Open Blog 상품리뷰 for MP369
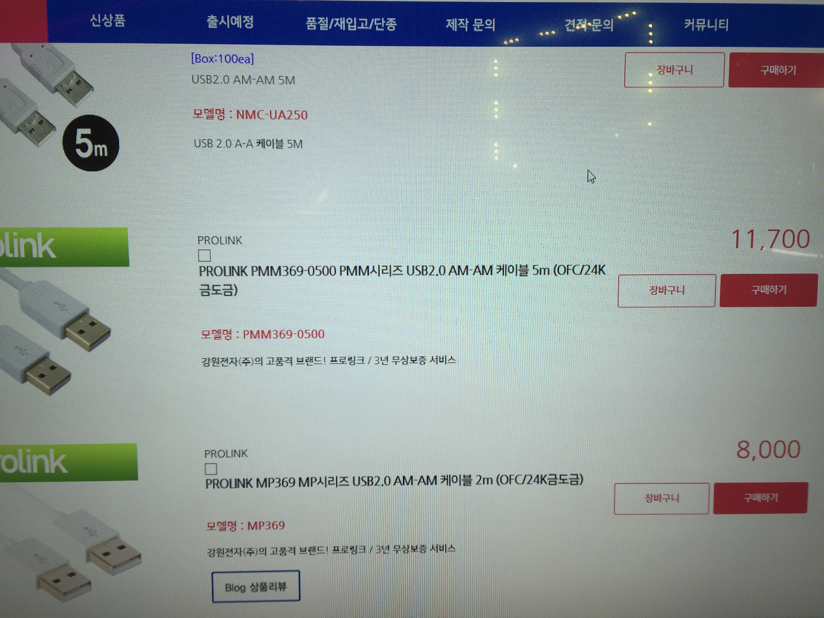This screenshot has width=824, height=618. tap(256, 586)
